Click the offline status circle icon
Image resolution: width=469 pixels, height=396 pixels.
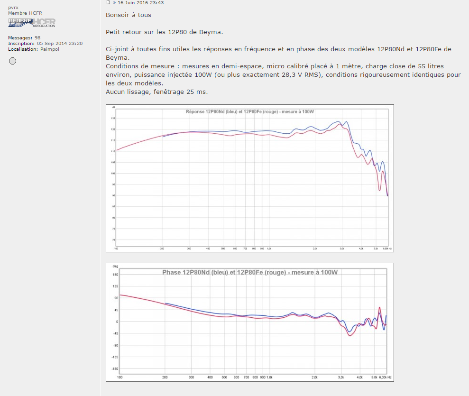tap(12, 61)
